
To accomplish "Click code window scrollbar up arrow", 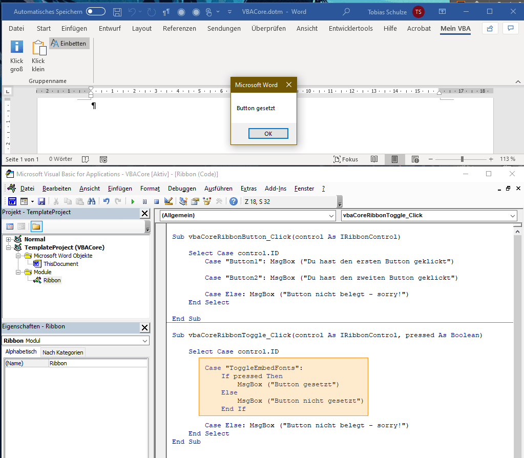I will click(x=517, y=232).
